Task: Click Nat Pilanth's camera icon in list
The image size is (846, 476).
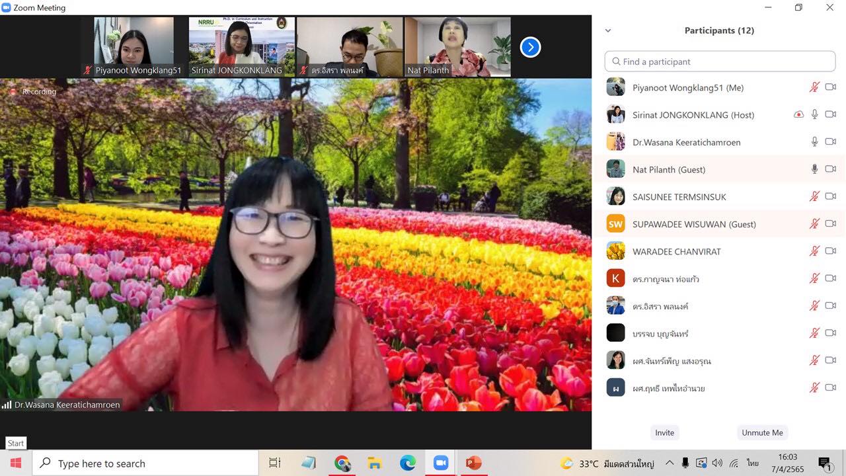Action: [x=830, y=169]
